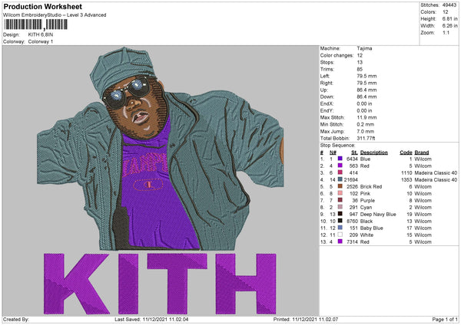Select the Colorway 1 value
Screen dimensions: 461x325
pyautogui.click(x=41, y=41)
